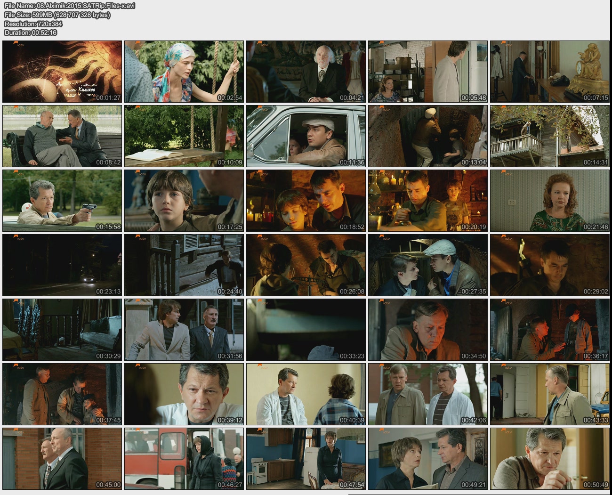Viewport: 612px width, 495px height.
Task: Click the wooden house balcony frame 00:14:31
Action: (549, 136)
